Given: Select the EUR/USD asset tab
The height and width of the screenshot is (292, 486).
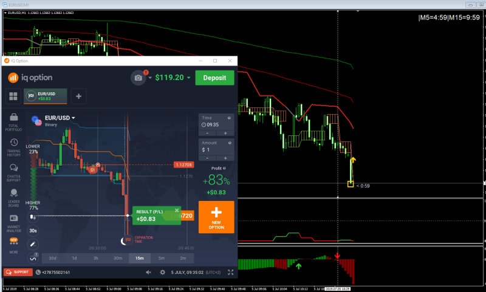Looking at the screenshot, I should pyautogui.click(x=45, y=97).
